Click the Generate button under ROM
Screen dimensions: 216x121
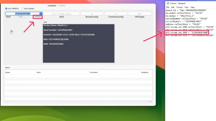point(38,17)
